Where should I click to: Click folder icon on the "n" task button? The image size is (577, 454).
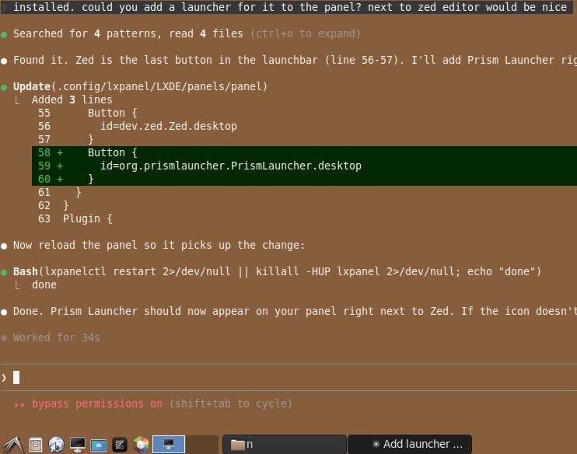click(238, 445)
